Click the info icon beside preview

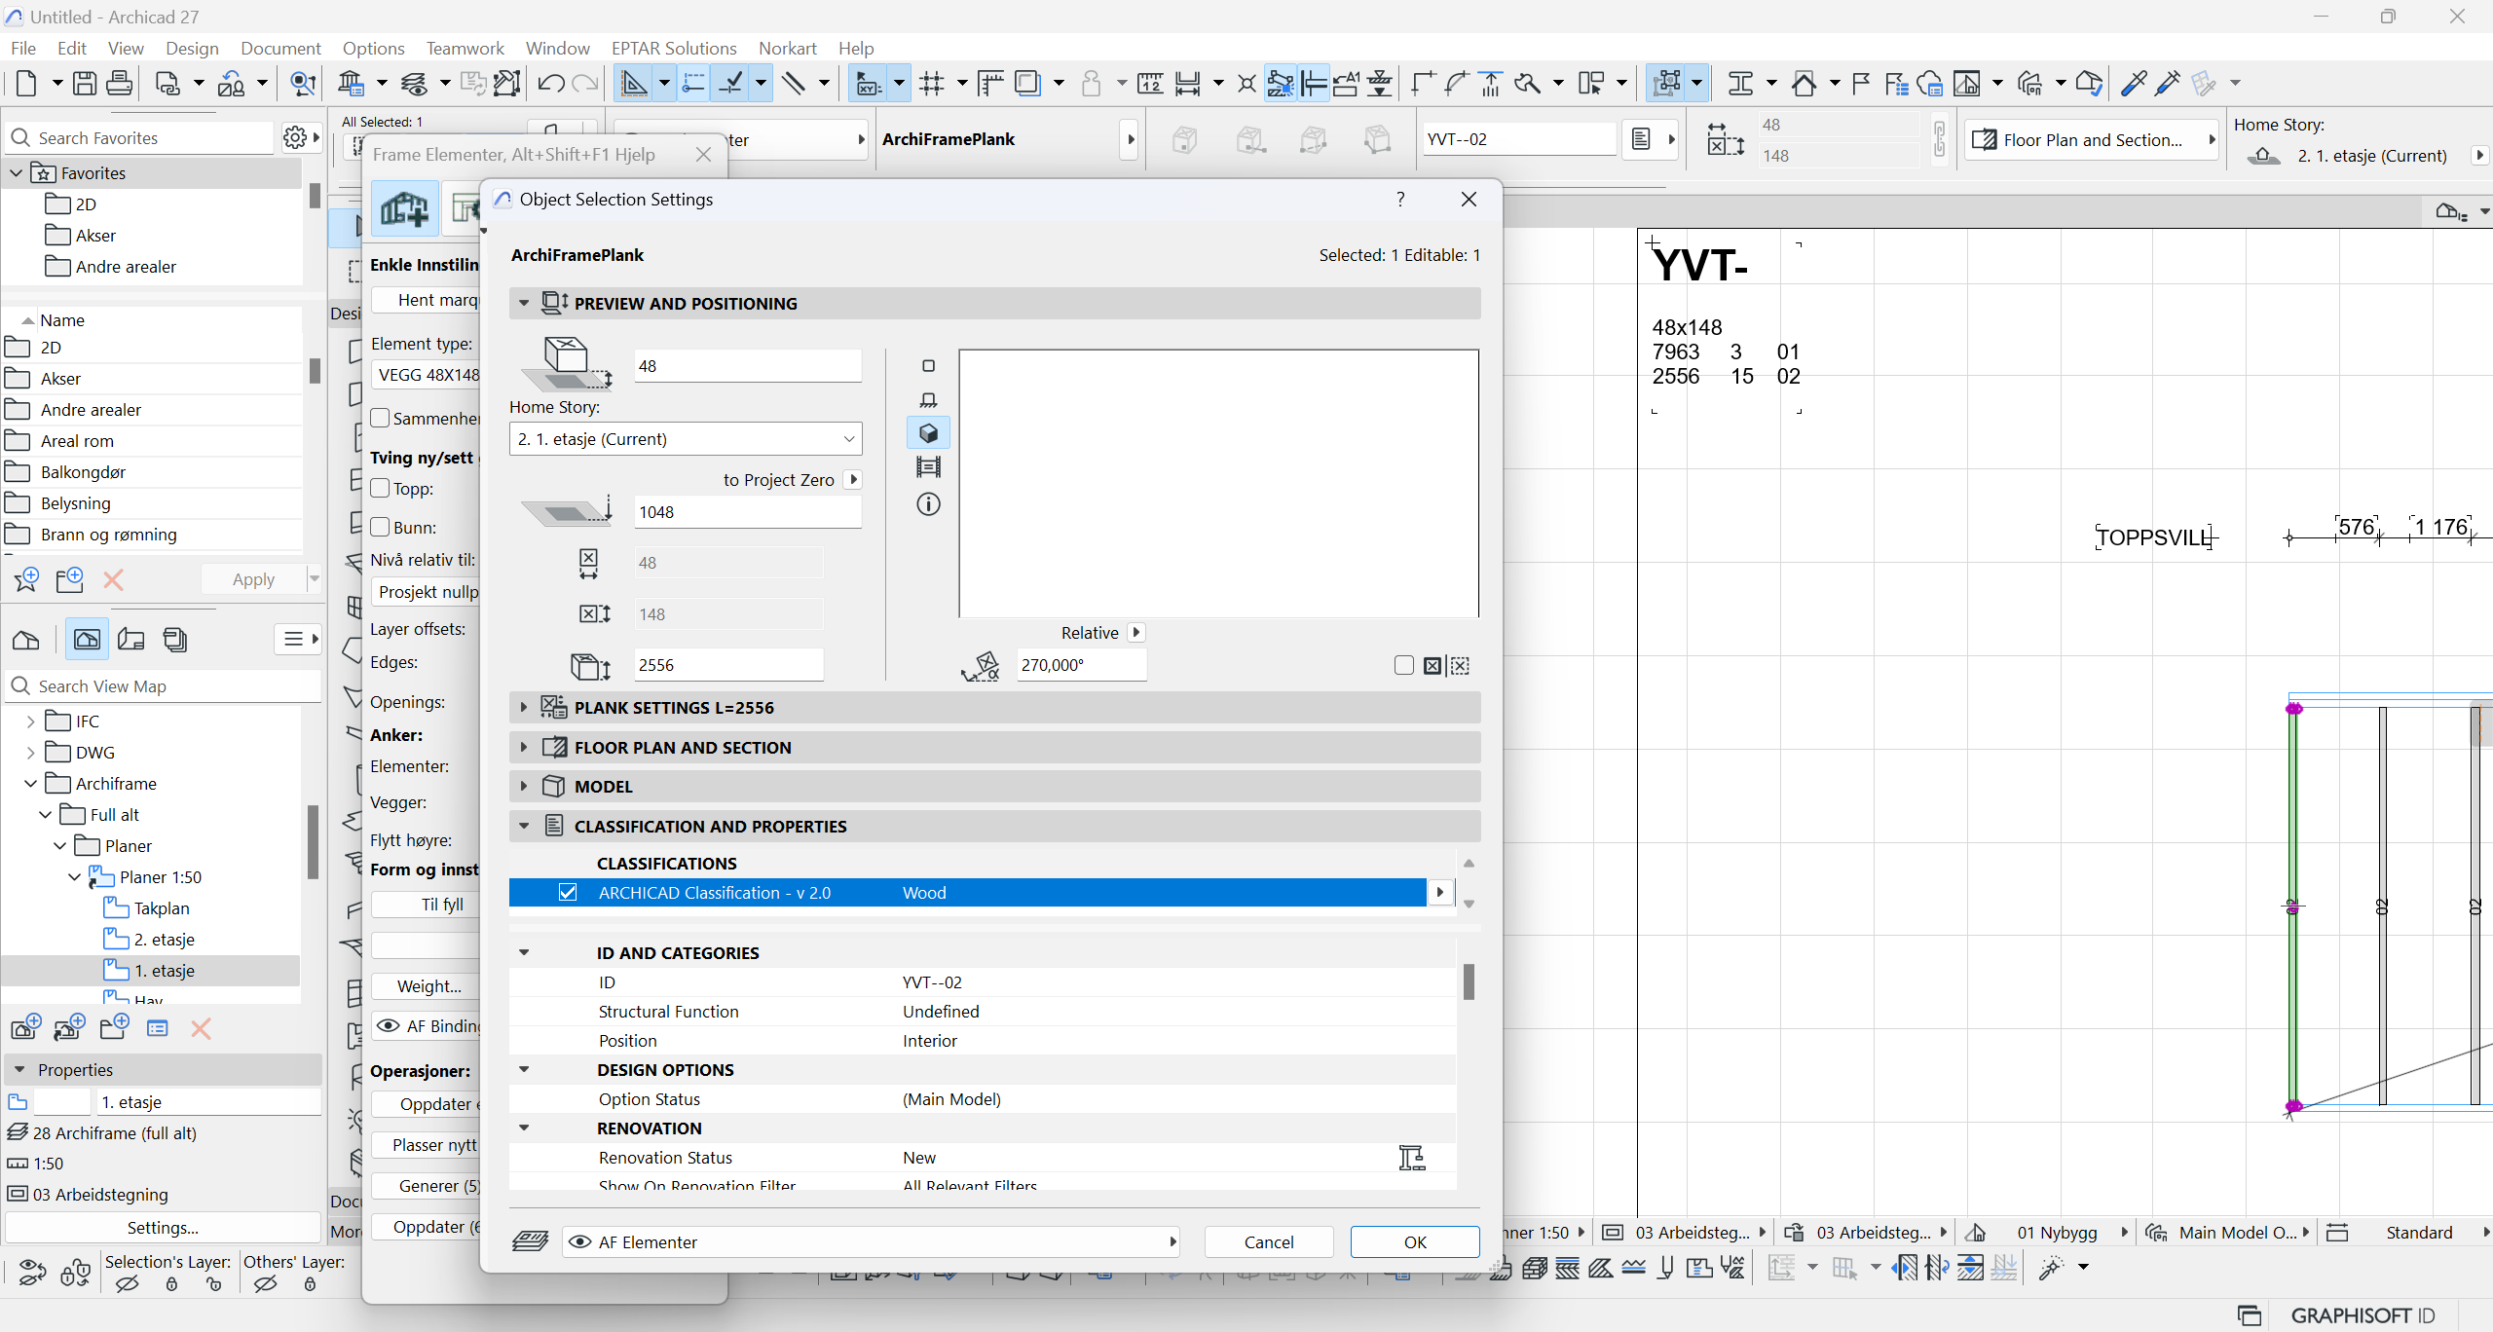click(928, 504)
